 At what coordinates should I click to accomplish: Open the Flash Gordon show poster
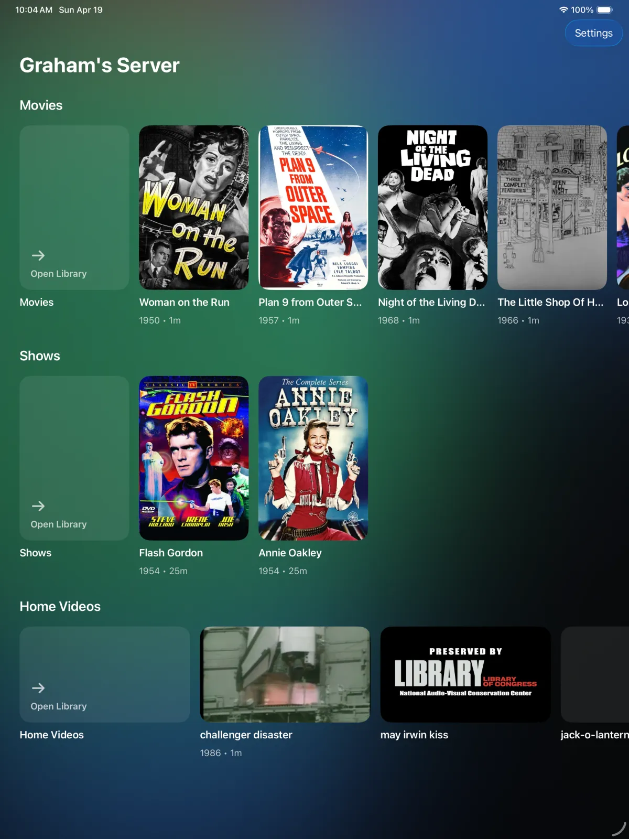(x=194, y=458)
